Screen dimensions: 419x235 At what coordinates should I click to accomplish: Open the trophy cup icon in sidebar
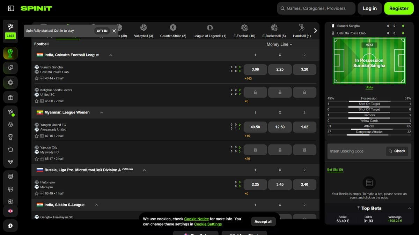pos(10,137)
